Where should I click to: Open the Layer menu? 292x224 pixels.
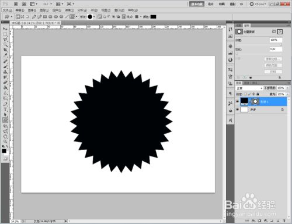tap(44, 10)
